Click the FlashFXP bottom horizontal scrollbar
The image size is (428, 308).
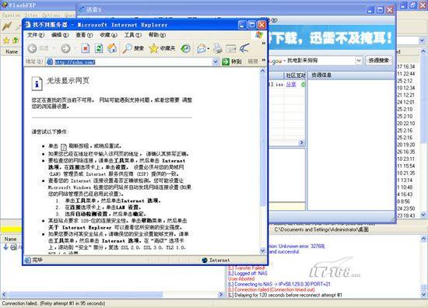(86, 295)
